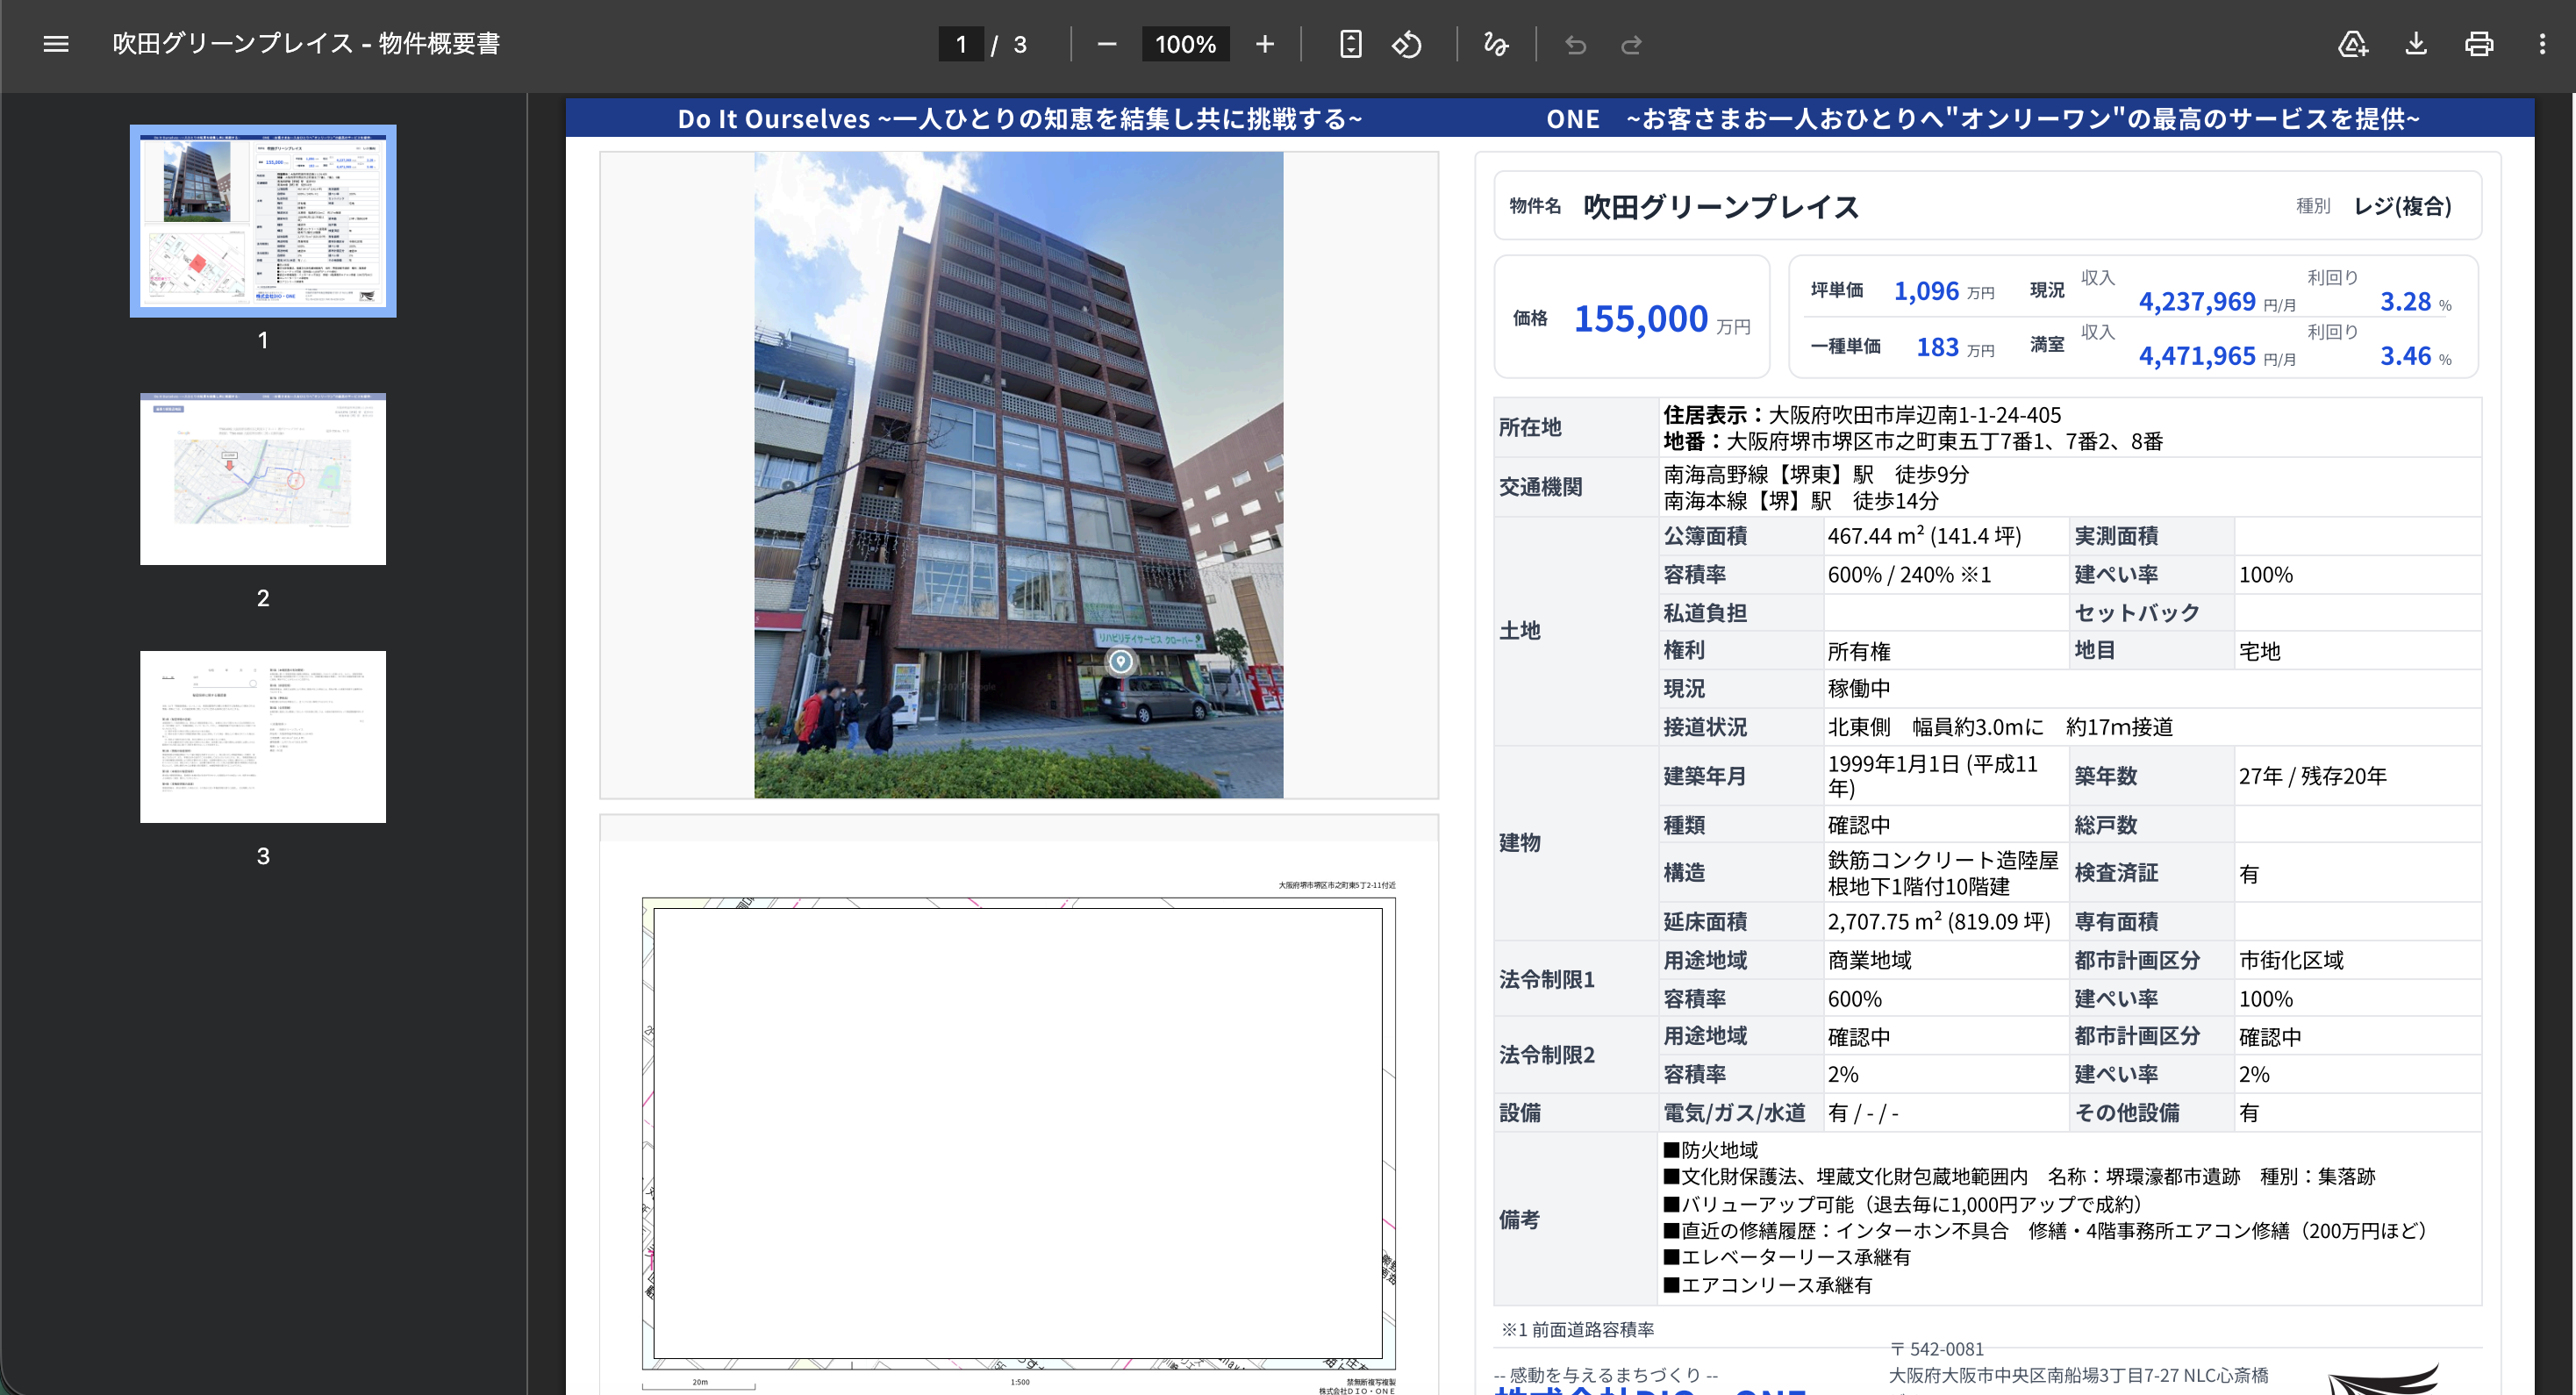Select the road frontage 北東側 text
Viewport: 2576px width, 1395px height.
(x=2000, y=727)
